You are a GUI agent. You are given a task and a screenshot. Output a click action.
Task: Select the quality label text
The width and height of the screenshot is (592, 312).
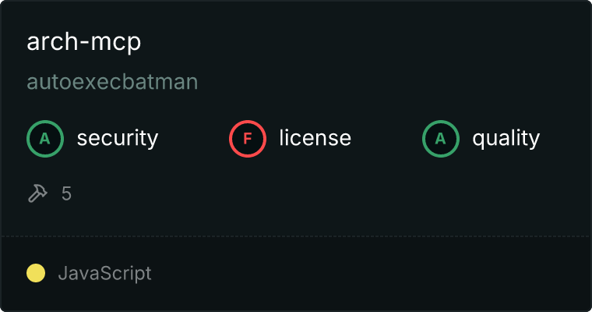(506, 139)
